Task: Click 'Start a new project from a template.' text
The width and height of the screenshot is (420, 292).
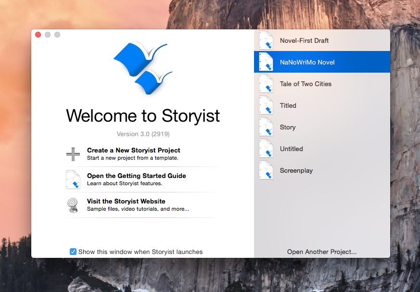Action: [x=133, y=158]
